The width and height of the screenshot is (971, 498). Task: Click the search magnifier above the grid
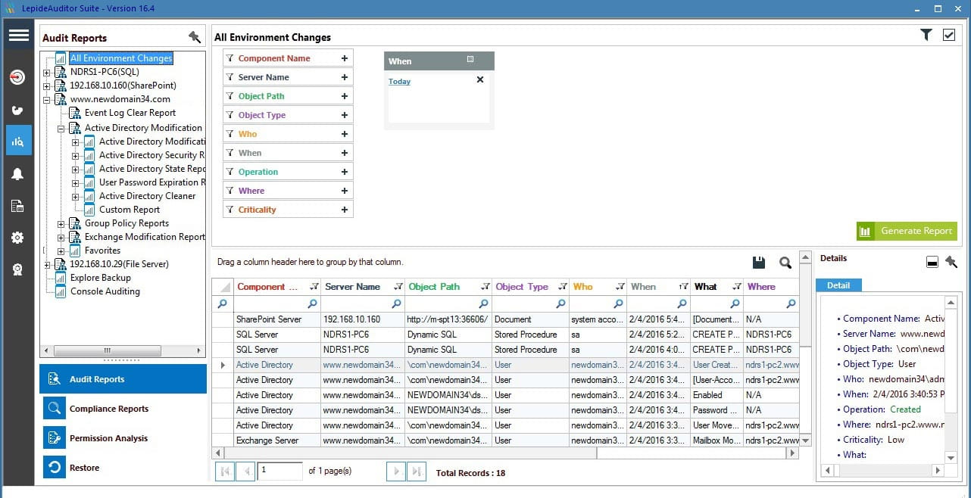click(x=785, y=263)
